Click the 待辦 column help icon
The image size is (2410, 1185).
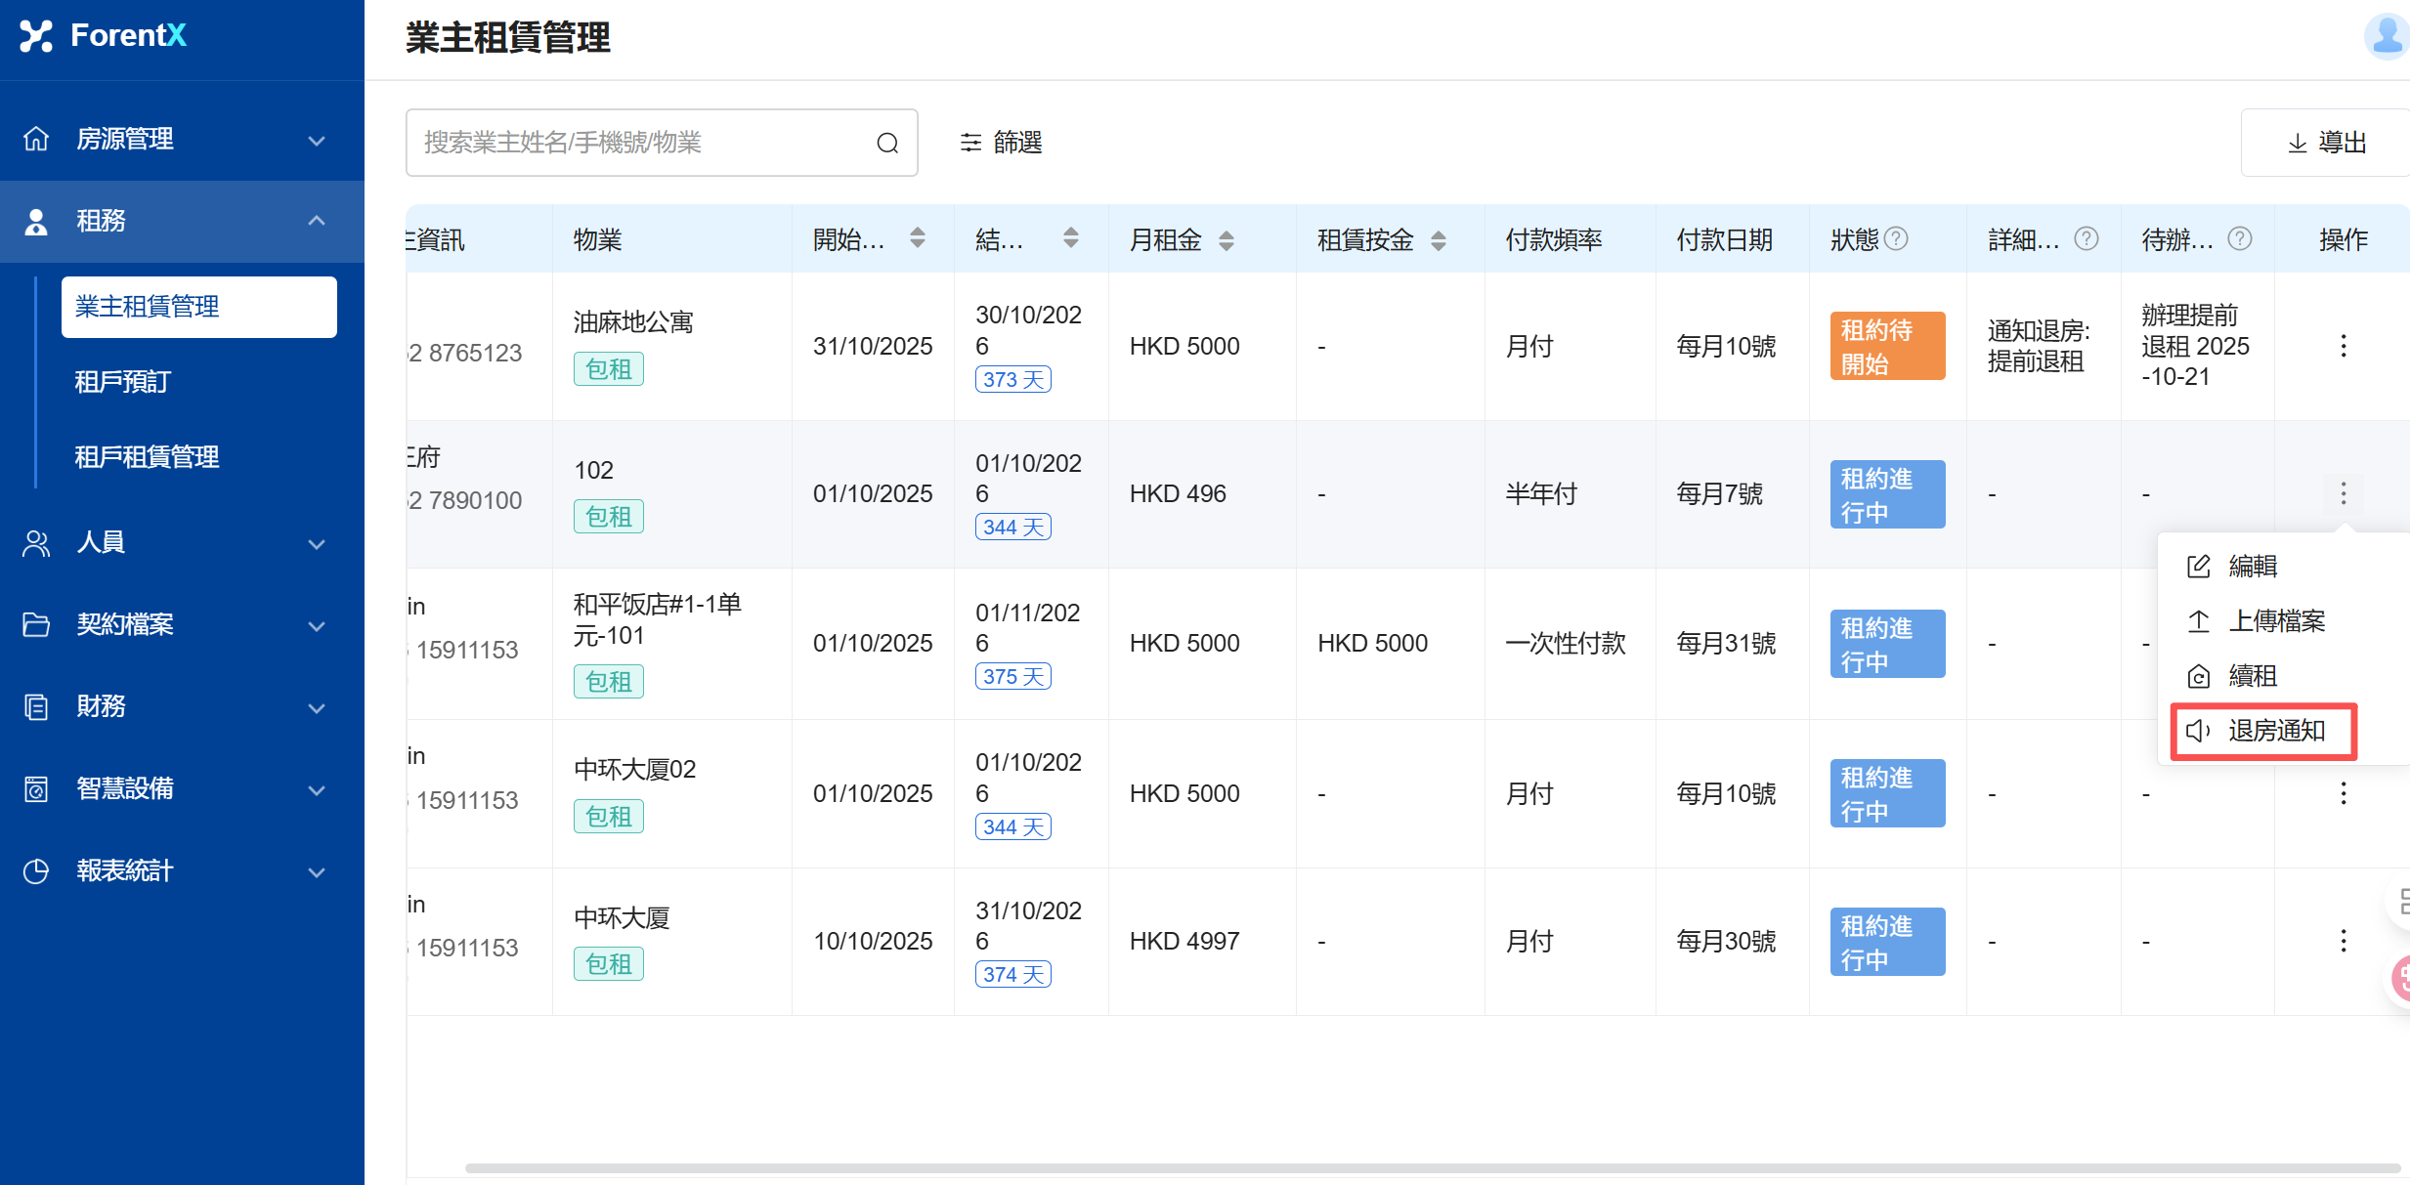2239,238
